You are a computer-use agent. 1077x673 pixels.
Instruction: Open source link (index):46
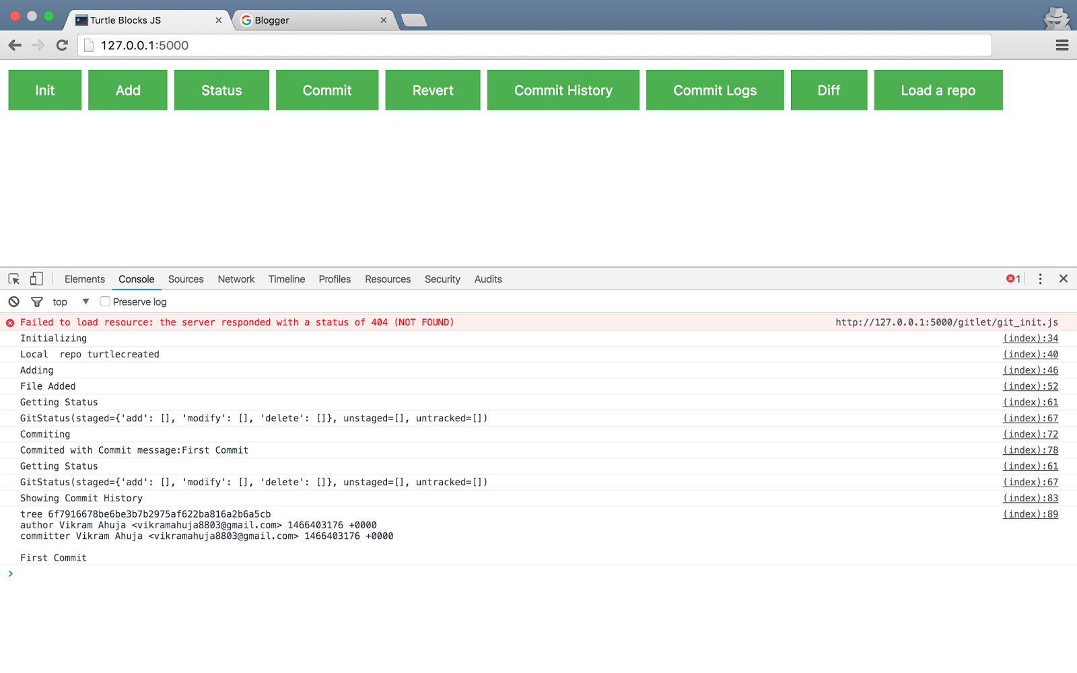[1031, 370]
